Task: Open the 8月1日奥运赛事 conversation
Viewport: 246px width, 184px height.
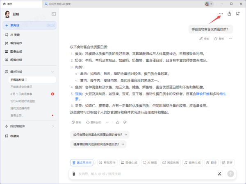Action: pyautogui.click(x=21, y=94)
